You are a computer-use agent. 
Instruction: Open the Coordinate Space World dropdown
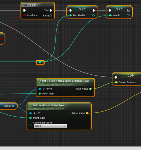[50, 126]
